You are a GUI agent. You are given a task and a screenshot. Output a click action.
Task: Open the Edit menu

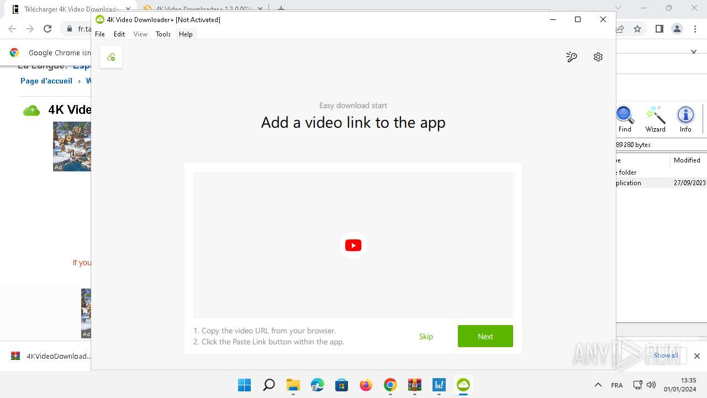click(x=119, y=34)
